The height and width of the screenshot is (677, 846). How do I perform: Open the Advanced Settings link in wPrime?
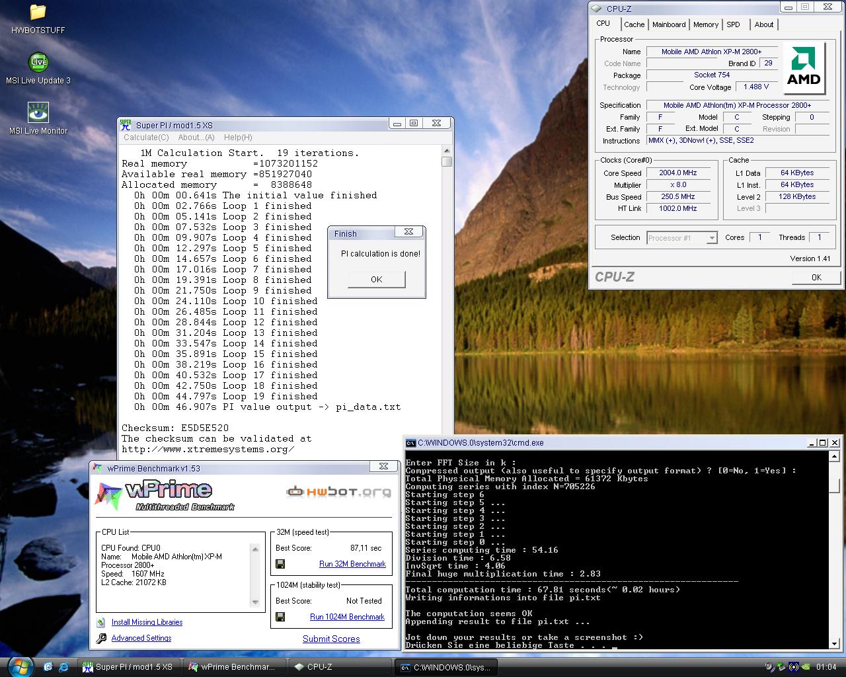(x=141, y=638)
